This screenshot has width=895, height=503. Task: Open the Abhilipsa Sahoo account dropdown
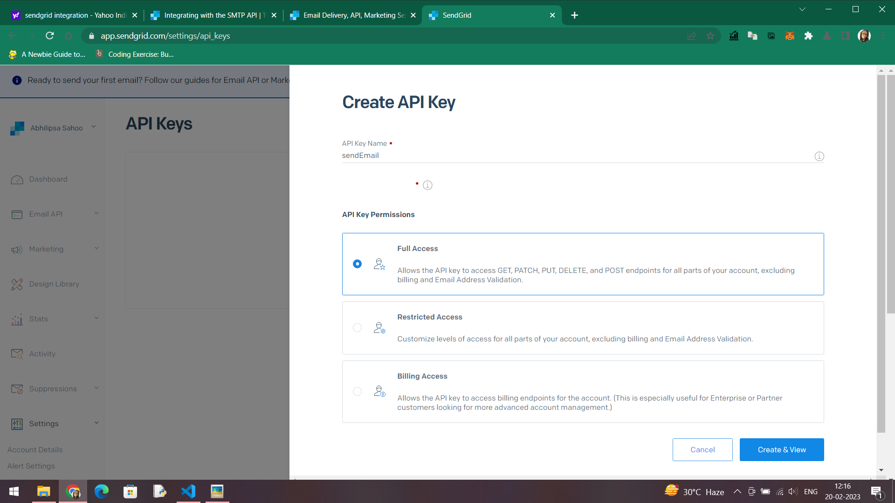pyautogui.click(x=56, y=128)
